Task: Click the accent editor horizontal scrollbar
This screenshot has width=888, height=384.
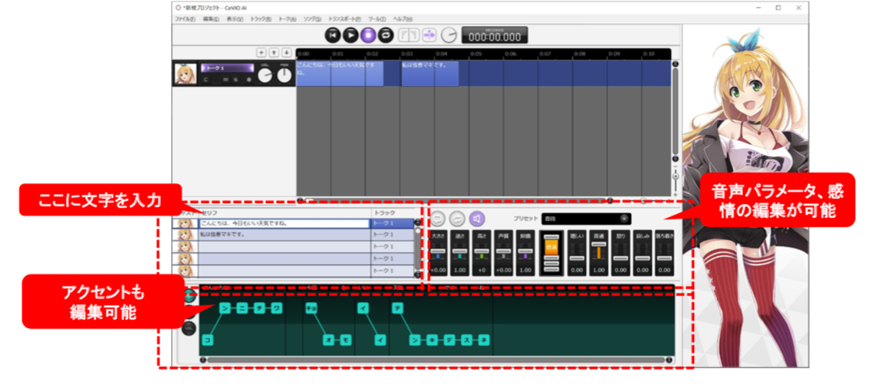Action: (x=436, y=359)
